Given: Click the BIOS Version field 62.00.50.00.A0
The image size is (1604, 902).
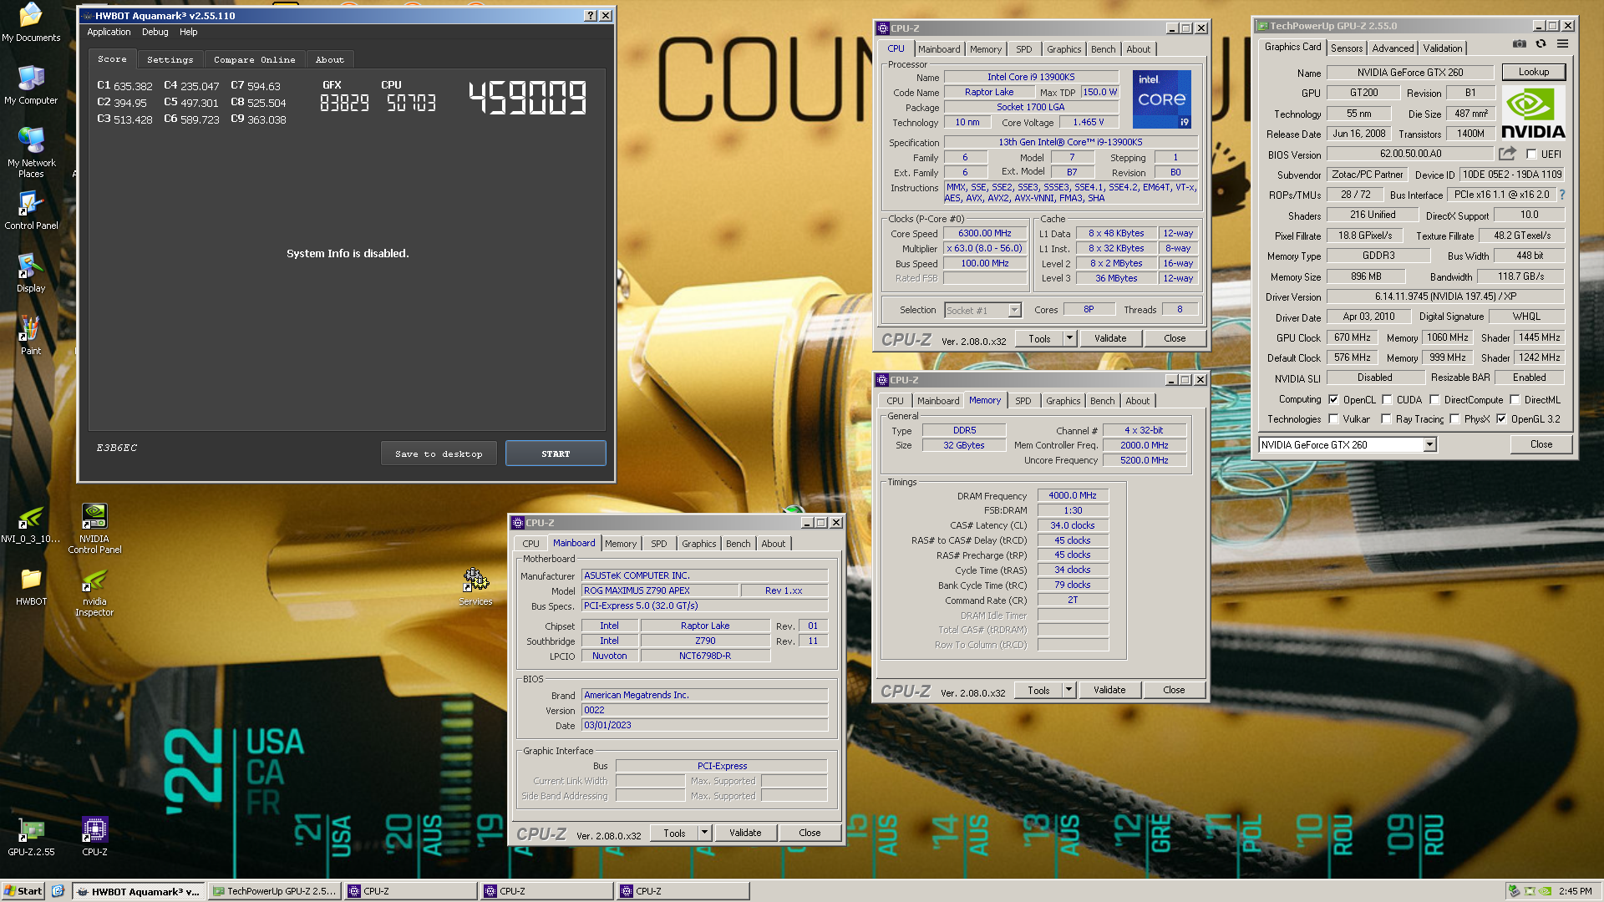Looking at the screenshot, I should coord(1409,154).
